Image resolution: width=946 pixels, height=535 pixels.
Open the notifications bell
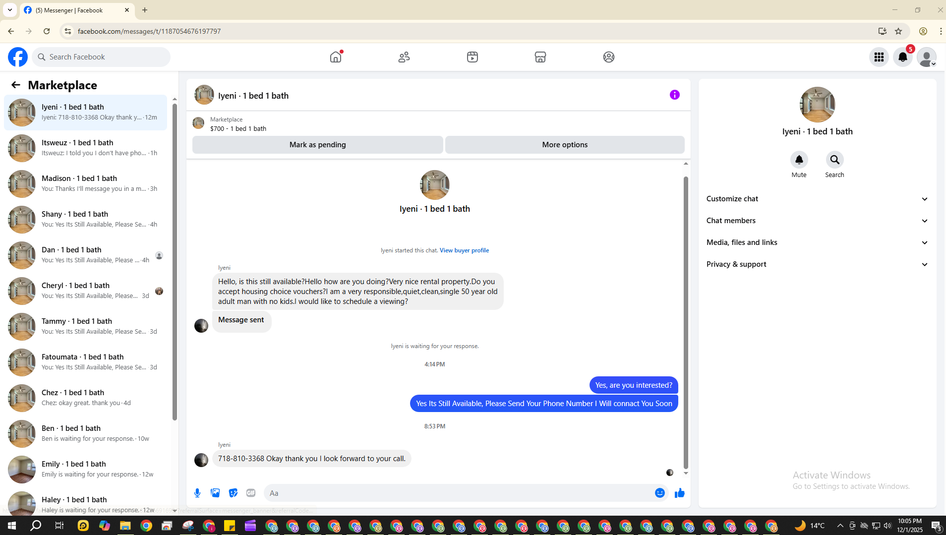903,57
